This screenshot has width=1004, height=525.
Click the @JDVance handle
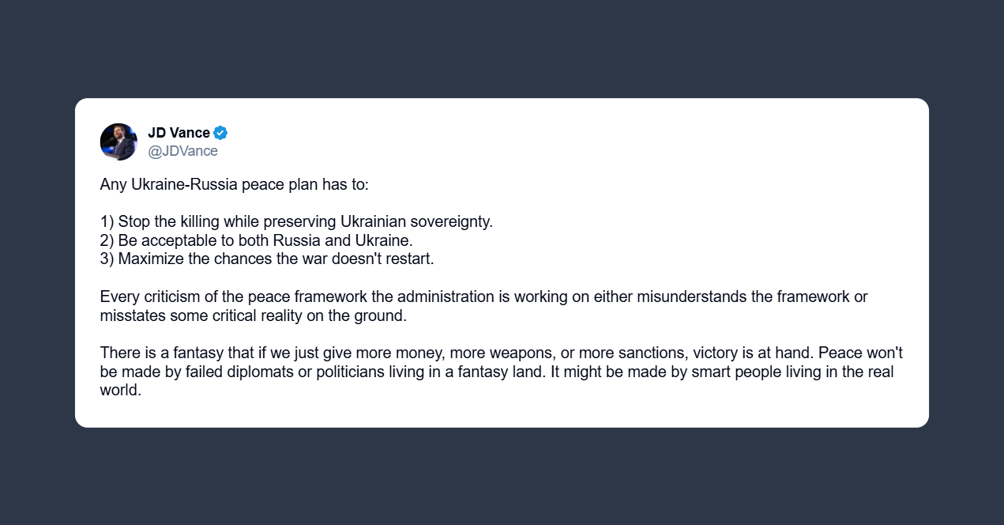[182, 150]
